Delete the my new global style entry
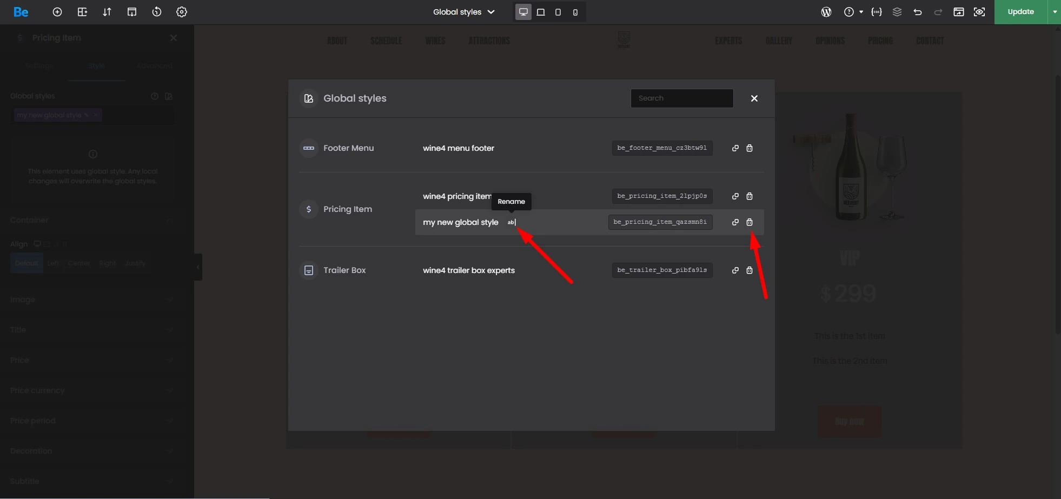Viewport: 1061px width, 499px height. [750, 222]
